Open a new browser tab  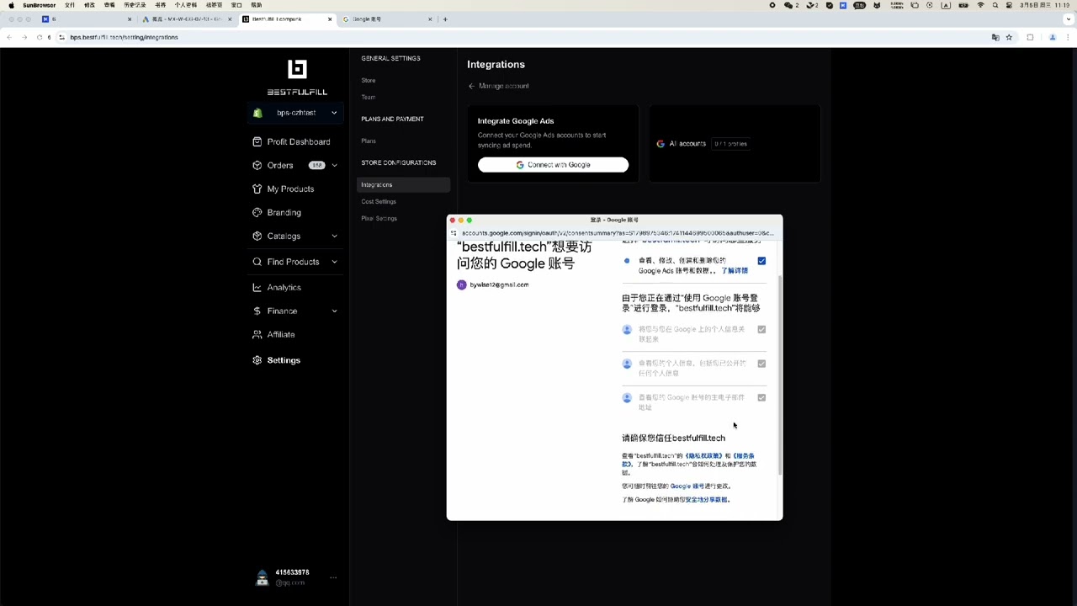[x=445, y=19]
